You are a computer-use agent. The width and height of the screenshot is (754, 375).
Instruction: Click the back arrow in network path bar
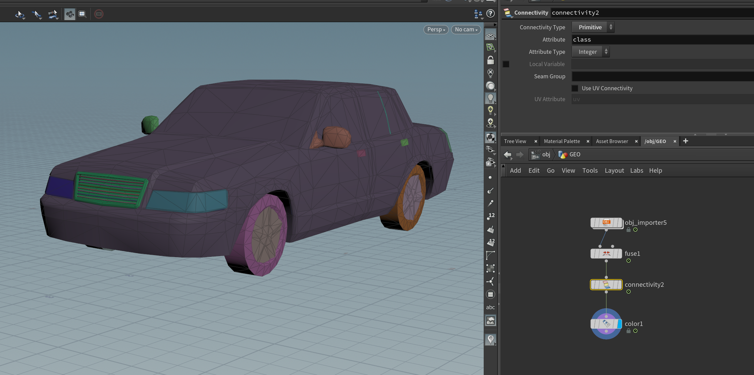(508, 155)
